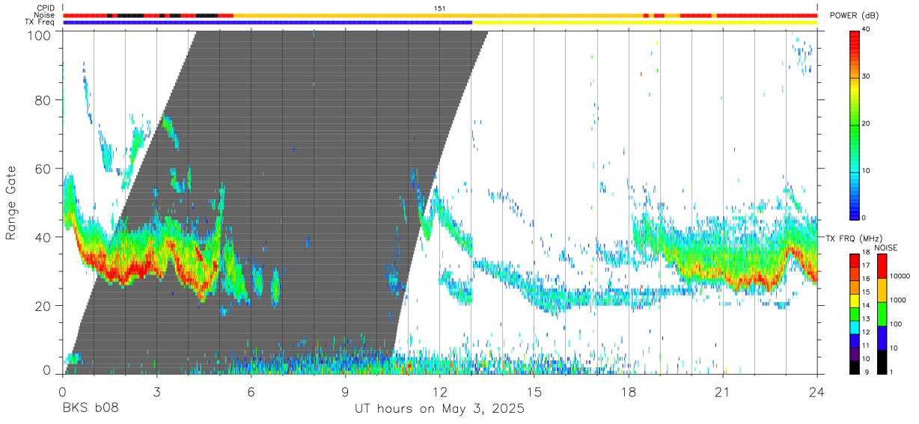Click the "BKS b08" radar beam label
Image resolution: width=919 pixels, height=424 pixels.
tap(90, 409)
